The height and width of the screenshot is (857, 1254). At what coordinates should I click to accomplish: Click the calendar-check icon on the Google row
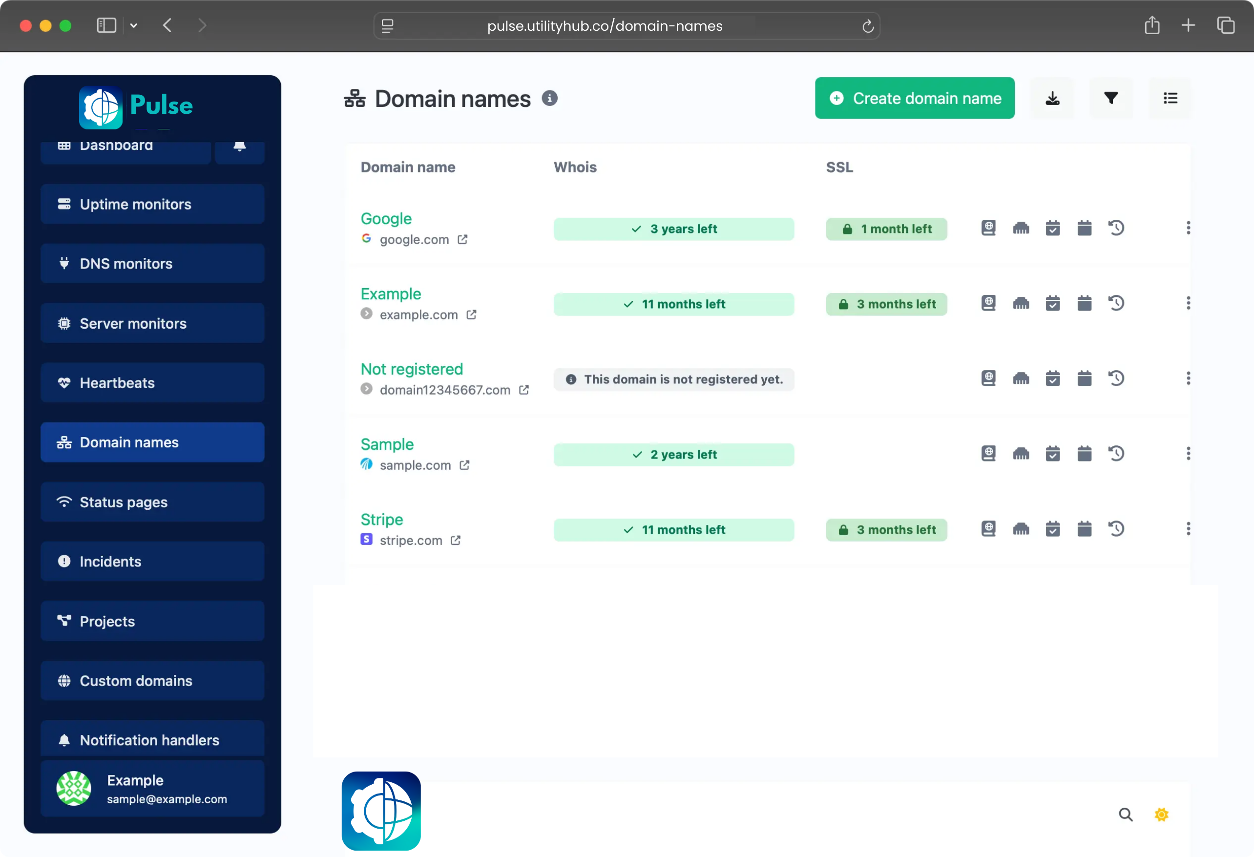pos(1053,228)
